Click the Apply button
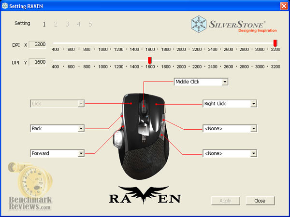This screenshot has width=290, height=217. 226,201
